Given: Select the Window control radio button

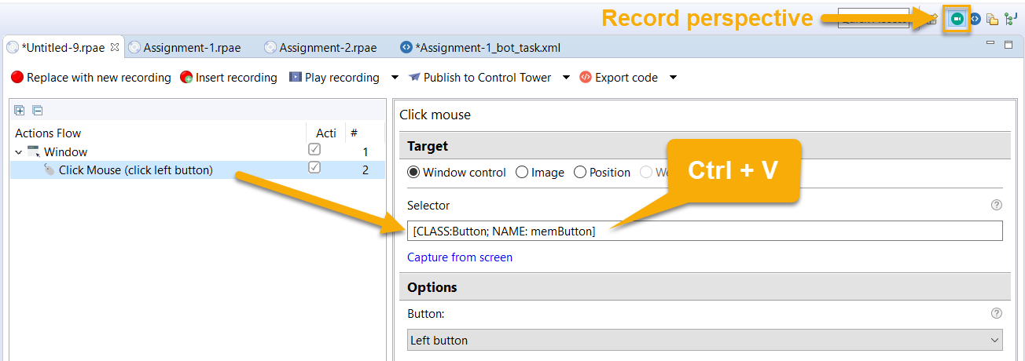Looking at the screenshot, I should pyautogui.click(x=413, y=173).
